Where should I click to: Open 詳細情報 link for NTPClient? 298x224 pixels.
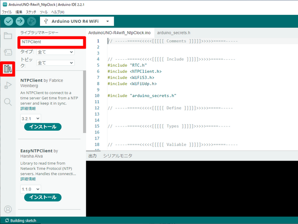27,108
